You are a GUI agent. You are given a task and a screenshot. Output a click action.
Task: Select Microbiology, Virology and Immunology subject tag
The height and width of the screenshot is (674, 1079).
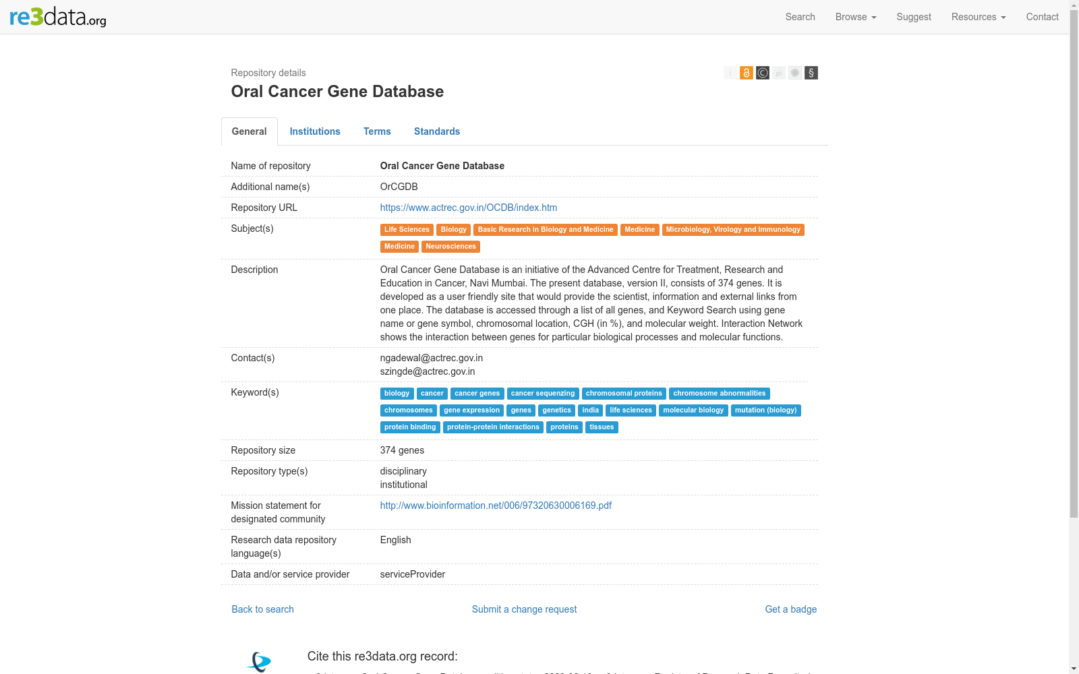[x=733, y=230]
